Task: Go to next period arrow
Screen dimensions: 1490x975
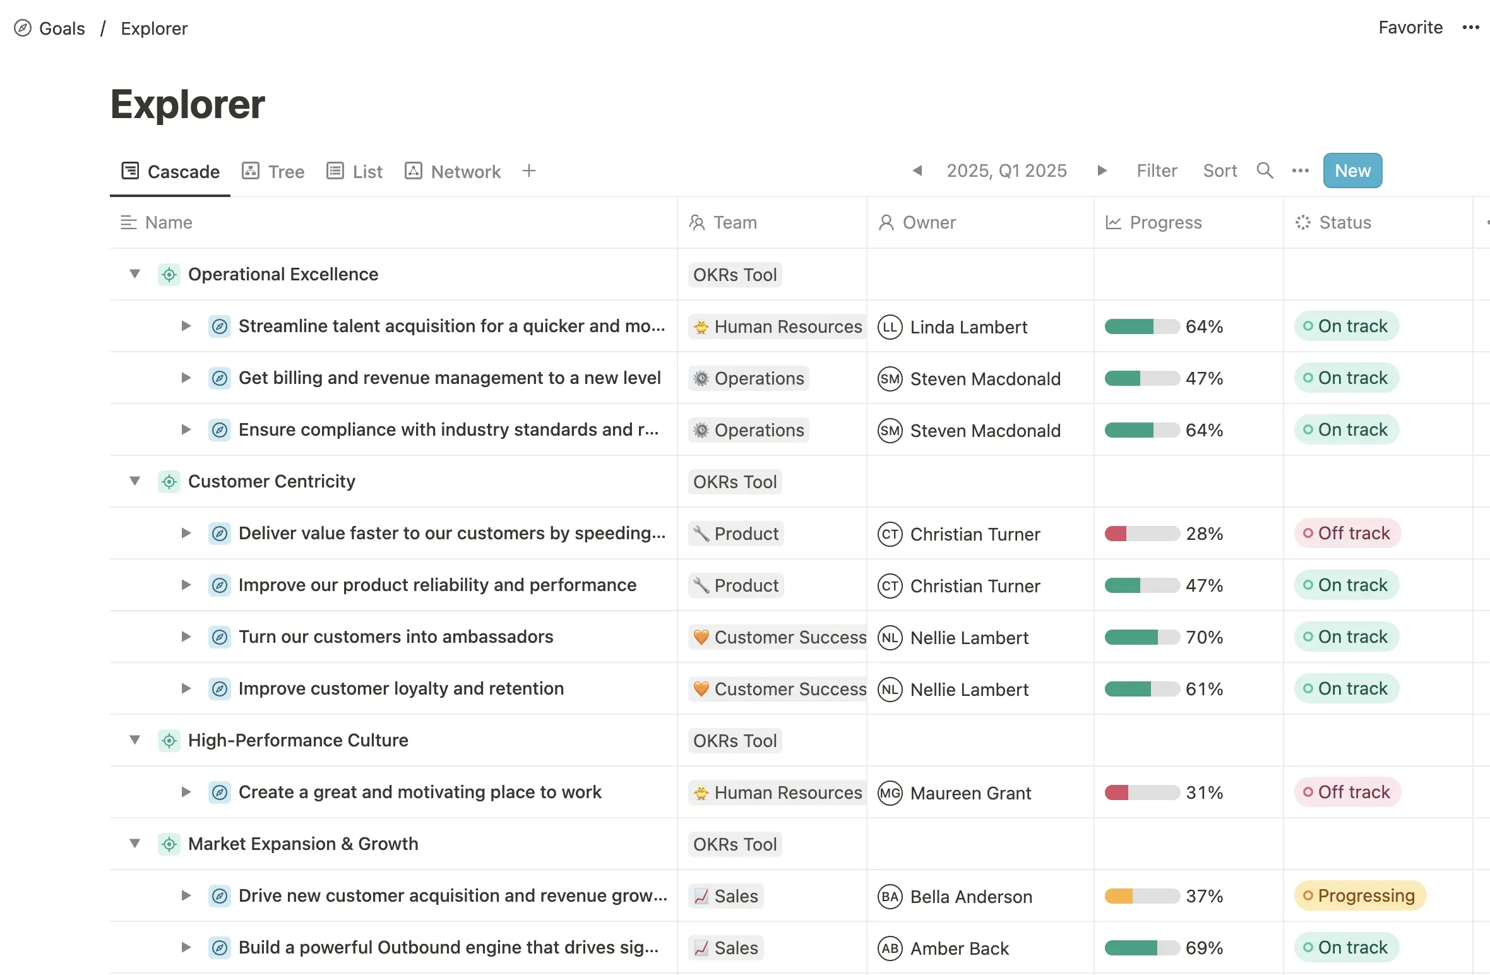Action: tap(1102, 170)
